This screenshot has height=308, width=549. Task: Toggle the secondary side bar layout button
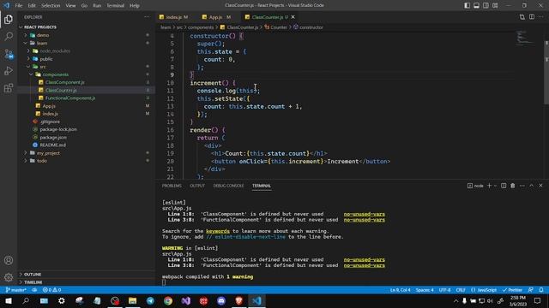pyautogui.click(x=486, y=5)
